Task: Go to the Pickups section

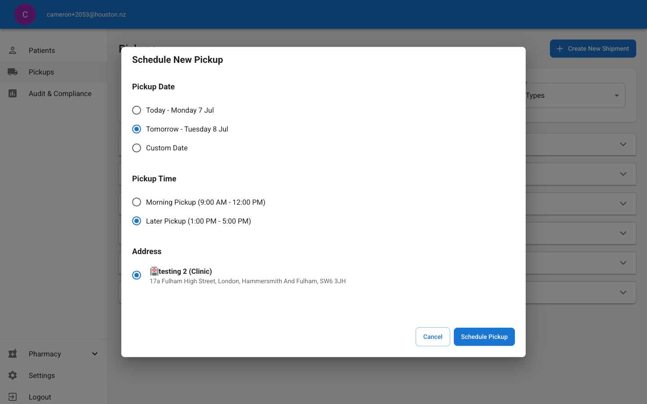Action: pos(53,72)
